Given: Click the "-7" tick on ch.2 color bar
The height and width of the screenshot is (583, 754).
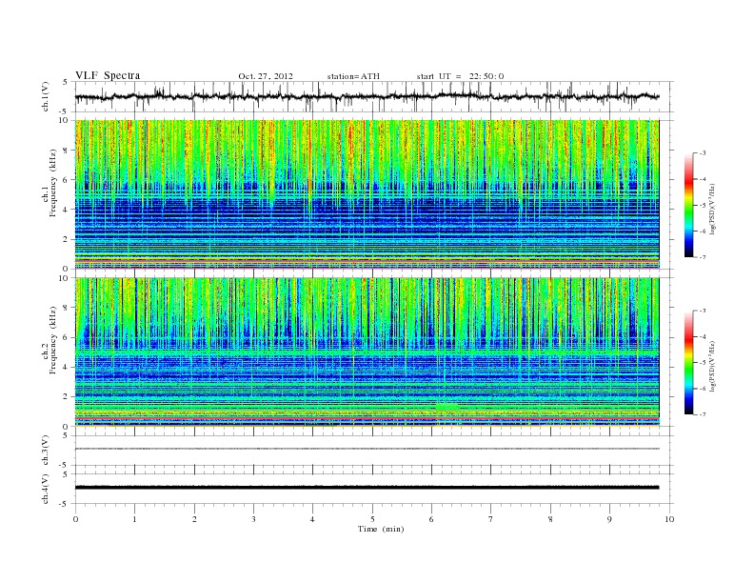Looking at the screenshot, I should click(703, 414).
